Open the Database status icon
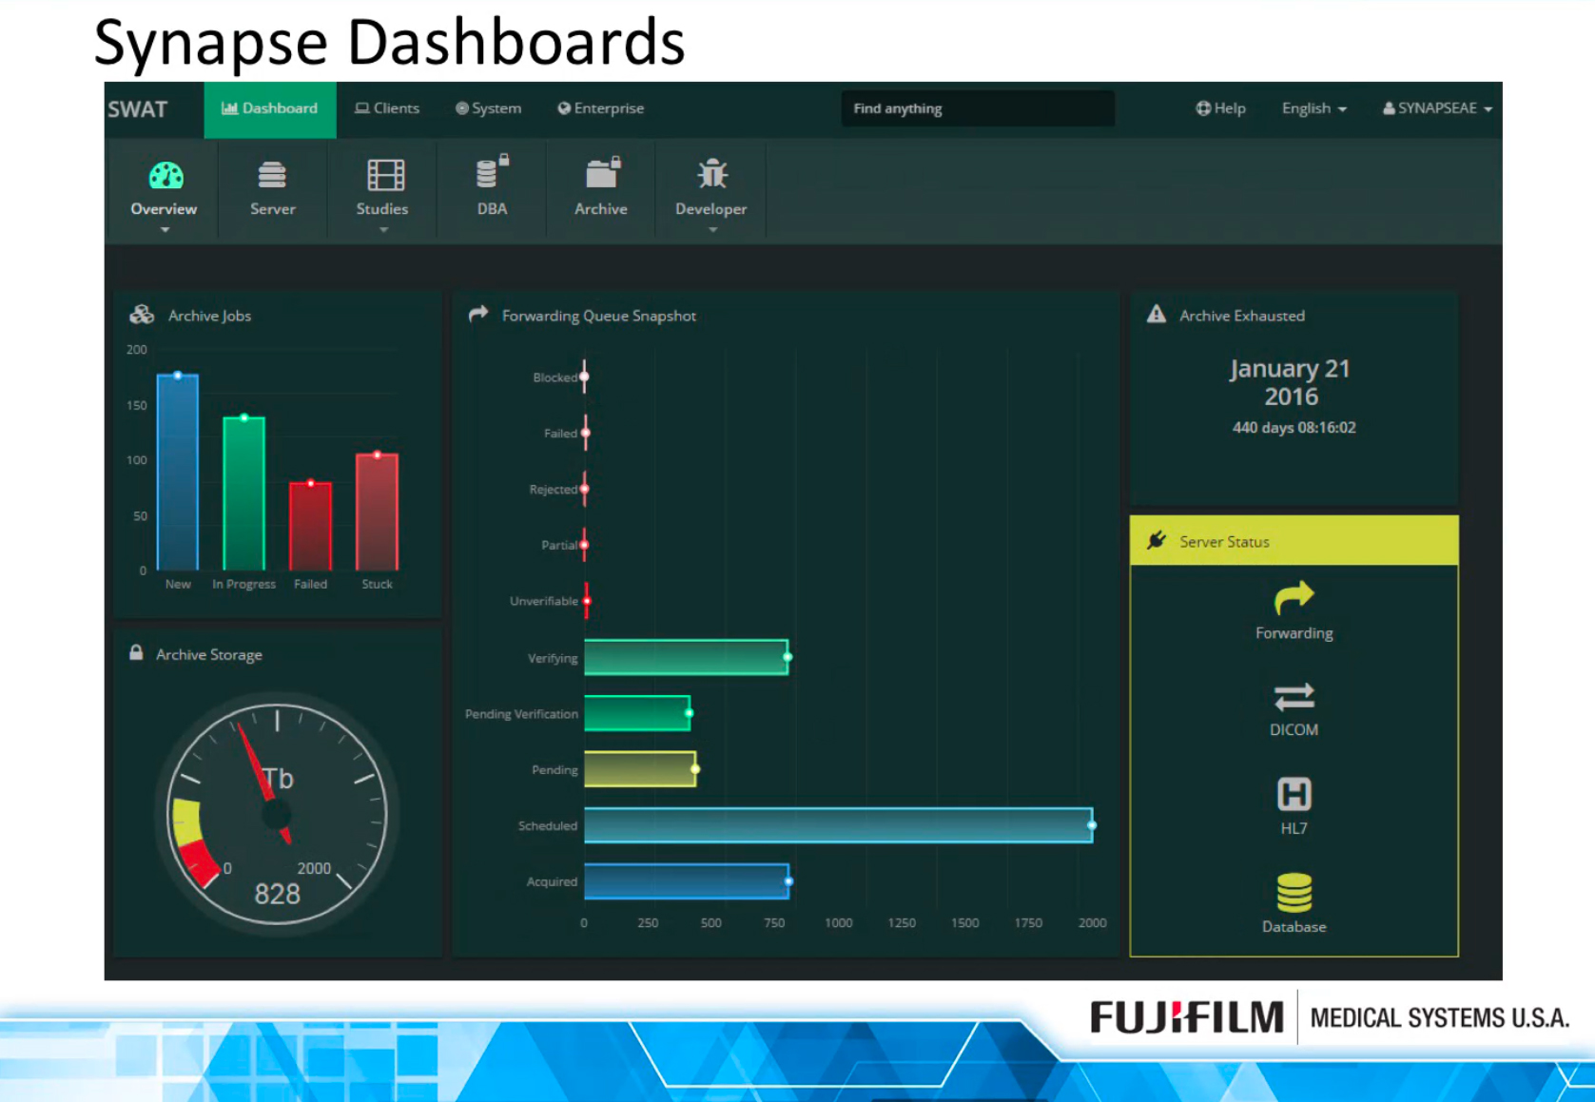The height and width of the screenshot is (1102, 1595). pos(1294,893)
